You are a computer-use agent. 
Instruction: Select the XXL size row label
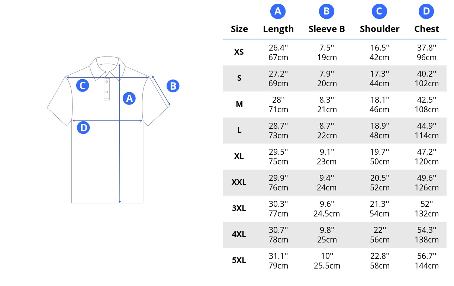coord(239,182)
